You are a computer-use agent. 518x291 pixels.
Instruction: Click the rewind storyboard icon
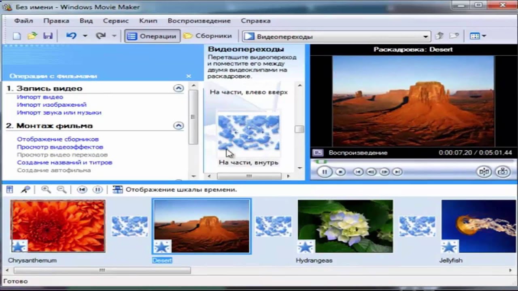(x=82, y=190)
